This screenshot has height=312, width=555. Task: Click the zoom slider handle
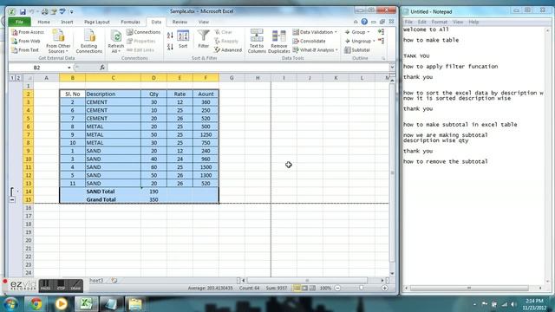coord(361,289)
